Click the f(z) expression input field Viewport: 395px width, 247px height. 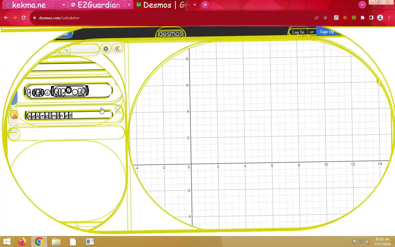(x=69, y=91)
